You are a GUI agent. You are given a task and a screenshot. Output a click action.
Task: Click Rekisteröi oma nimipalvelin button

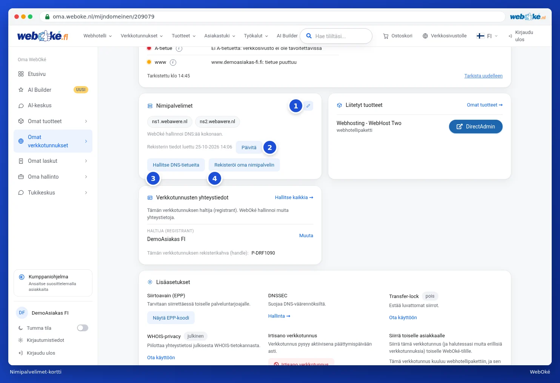click(x=244, y=165)
